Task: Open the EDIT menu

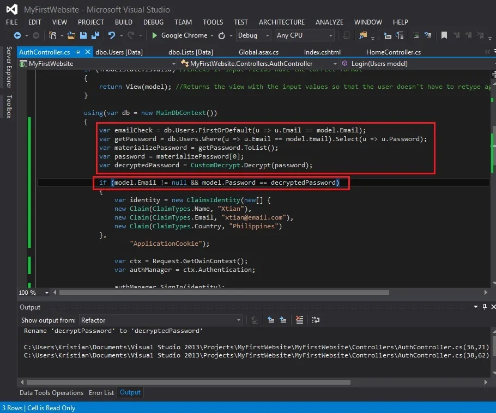Action: coord(35,22)
